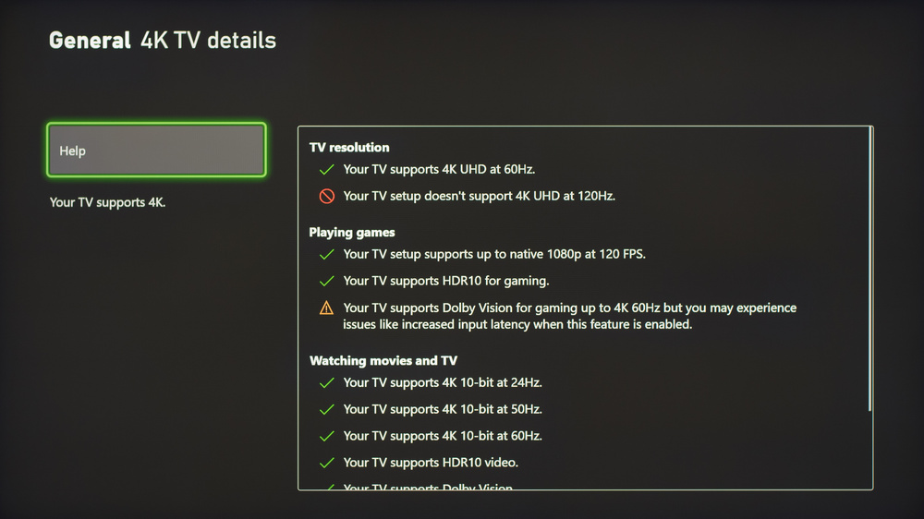Click checkmark next to native 1080p at 120 FPS
The width and height of the screenshot is (924, 519).
[x=326, y=254]
